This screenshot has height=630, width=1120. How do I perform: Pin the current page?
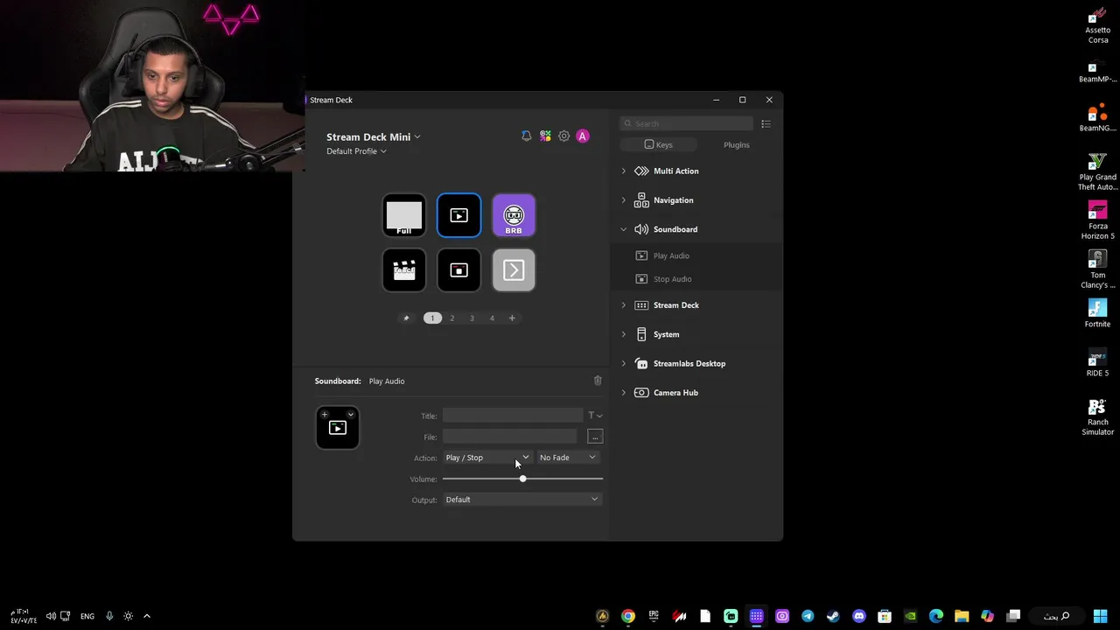[406, 318]
